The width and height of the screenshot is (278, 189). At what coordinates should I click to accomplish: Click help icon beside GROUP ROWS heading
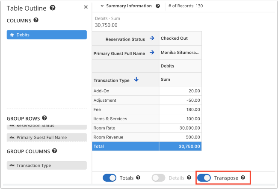point(44,118)
